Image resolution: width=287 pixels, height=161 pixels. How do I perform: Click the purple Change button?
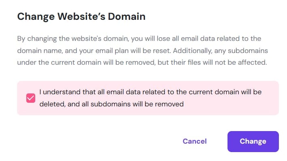[253, 142]
